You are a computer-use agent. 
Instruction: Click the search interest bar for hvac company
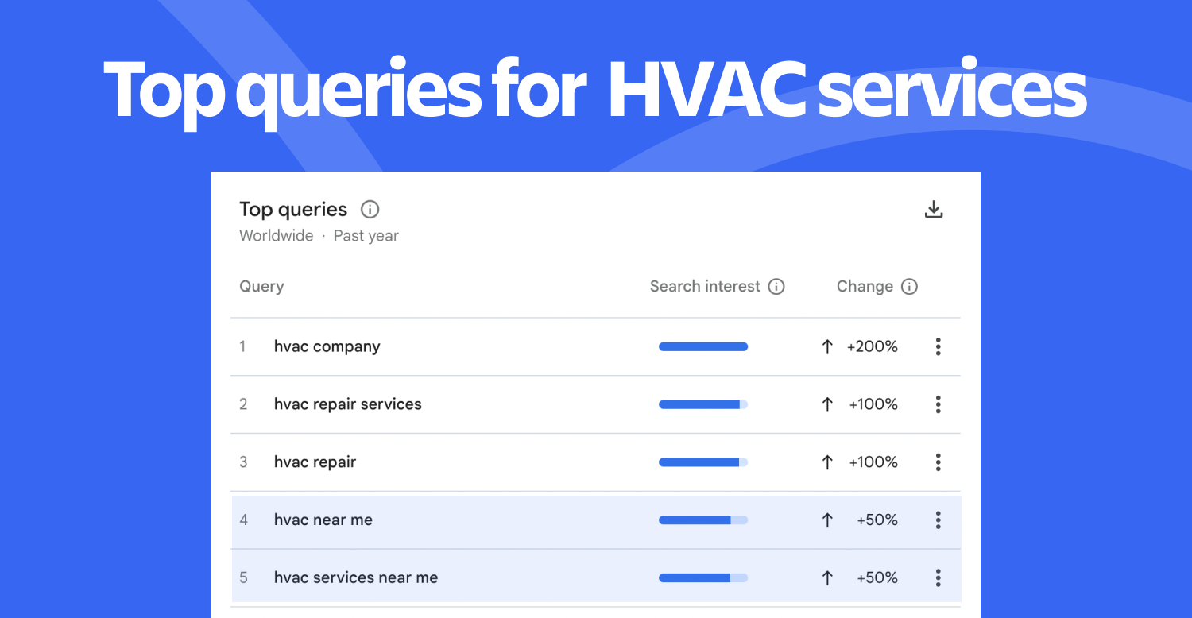point(702,346)
